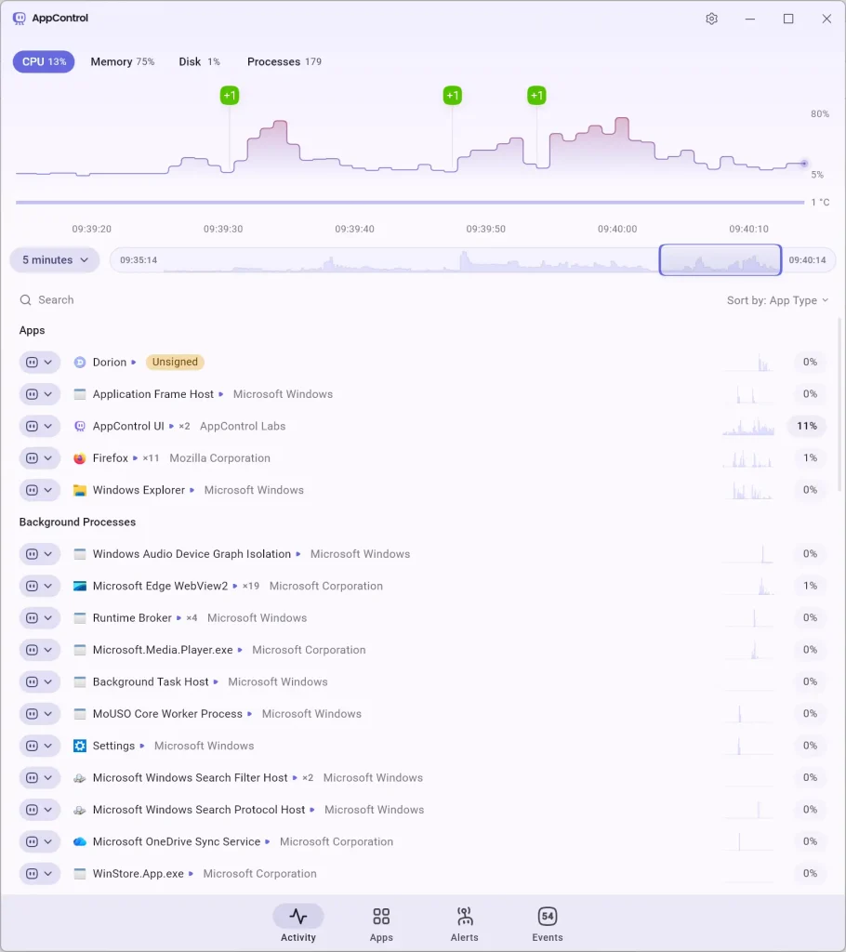The height and width of the screenshot is (952, 846).
Task: Click the highlighted timeline range selector window
Action: 720,260
